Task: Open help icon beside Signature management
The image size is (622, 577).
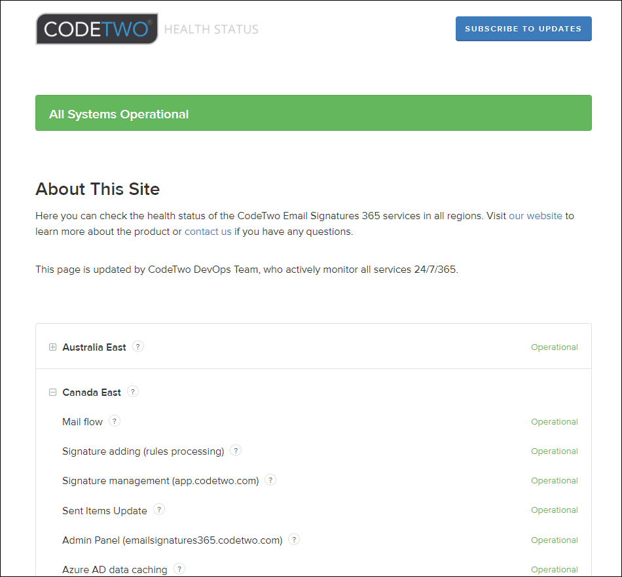Action: (270, 480)
